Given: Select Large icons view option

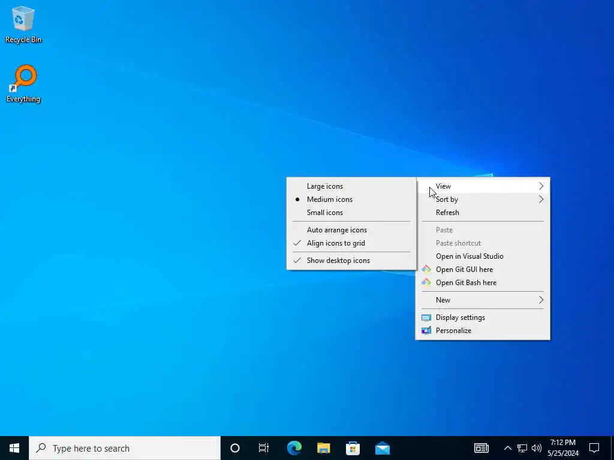Looking at the screenshot, I should pos(351,186).
